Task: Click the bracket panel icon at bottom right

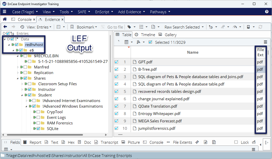Action: [x=267, y=142]
